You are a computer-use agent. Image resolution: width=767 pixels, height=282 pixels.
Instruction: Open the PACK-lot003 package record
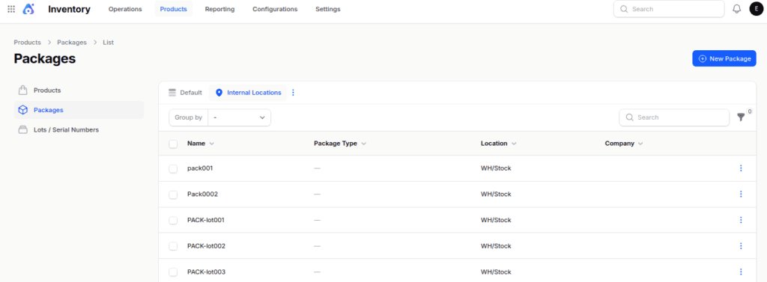click(x=207, y=272)
